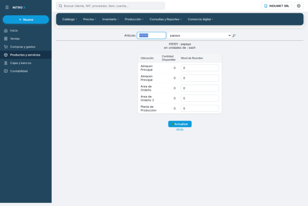Open the Producción menu

pyautogui.click(x=134, y=19)
